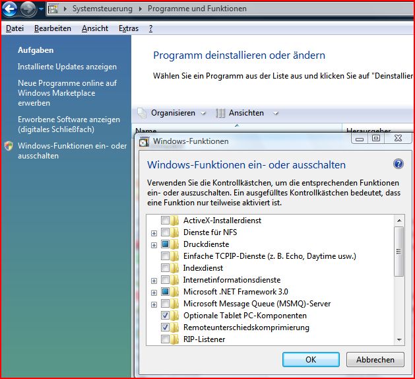Select Systemsteuerung in the address breadcrumb

coord(102,9)
